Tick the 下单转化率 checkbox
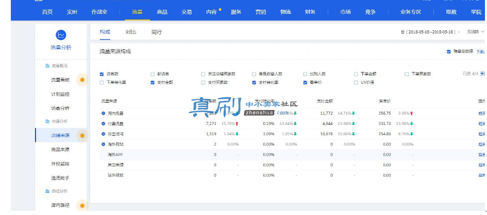Image resolution: width=487 pixels, height=215 pixels. 102,82
